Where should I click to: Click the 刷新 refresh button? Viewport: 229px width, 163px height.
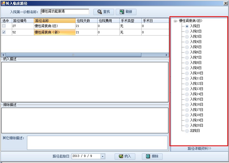coord(126,12)
